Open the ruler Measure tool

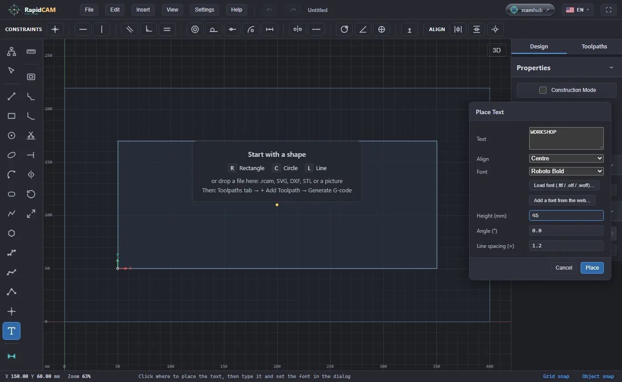click(31, 52)
